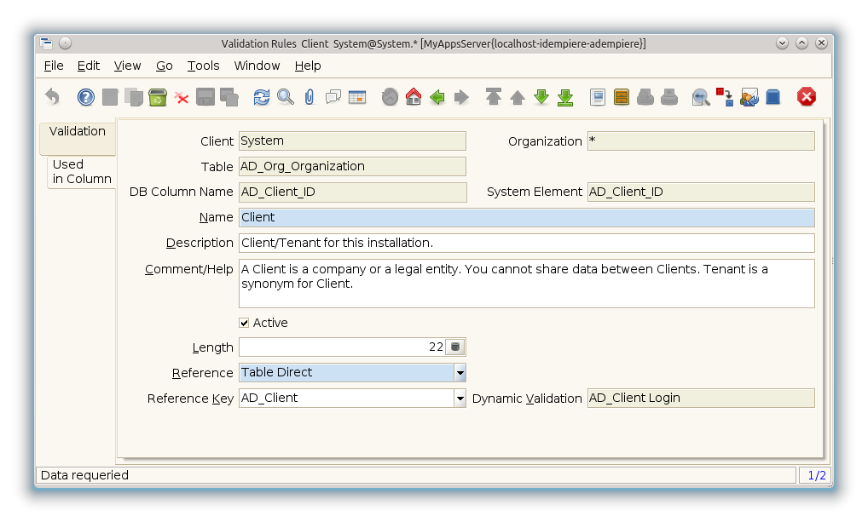
Task: Click inside the Comment/Help text area
Action: pos(526,283)
